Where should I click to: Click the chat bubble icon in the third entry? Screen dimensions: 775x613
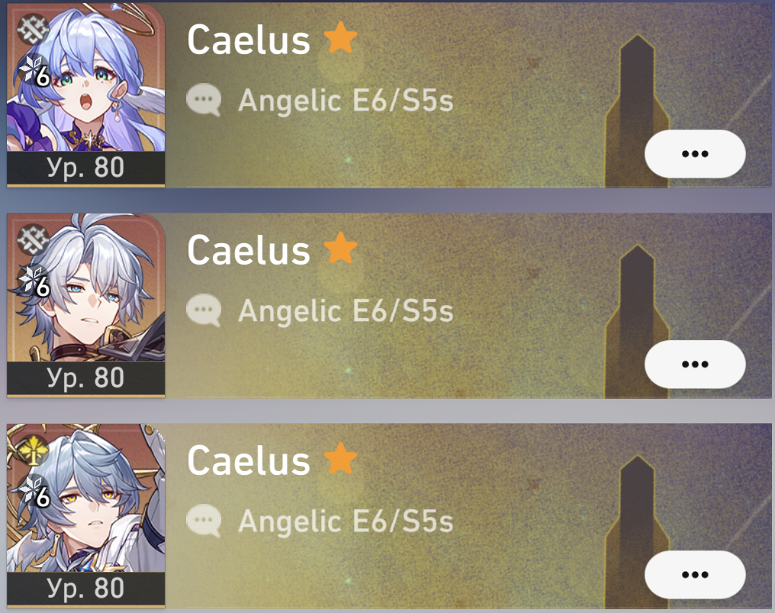point(204,521)
